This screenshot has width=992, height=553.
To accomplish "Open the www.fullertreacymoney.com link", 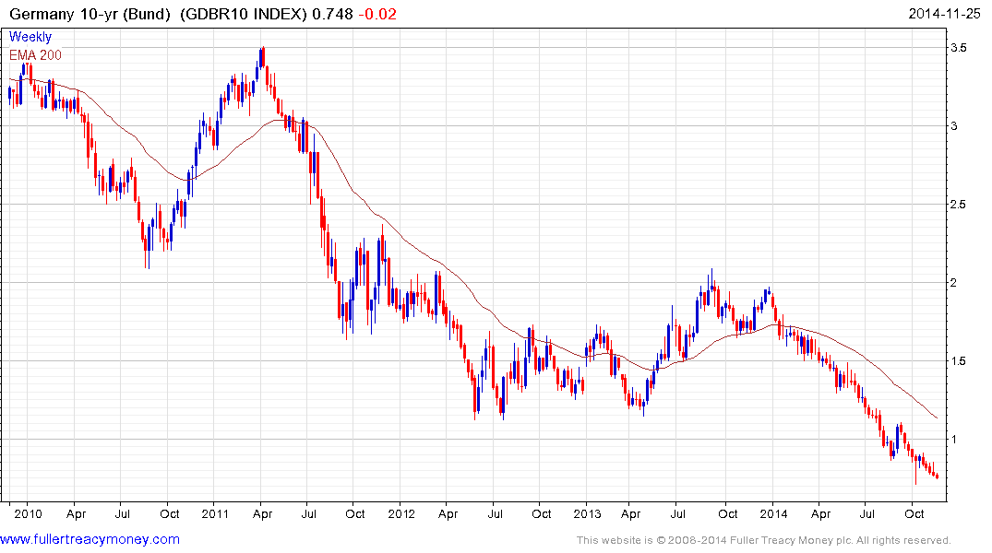I will click(x=90, y=539).
